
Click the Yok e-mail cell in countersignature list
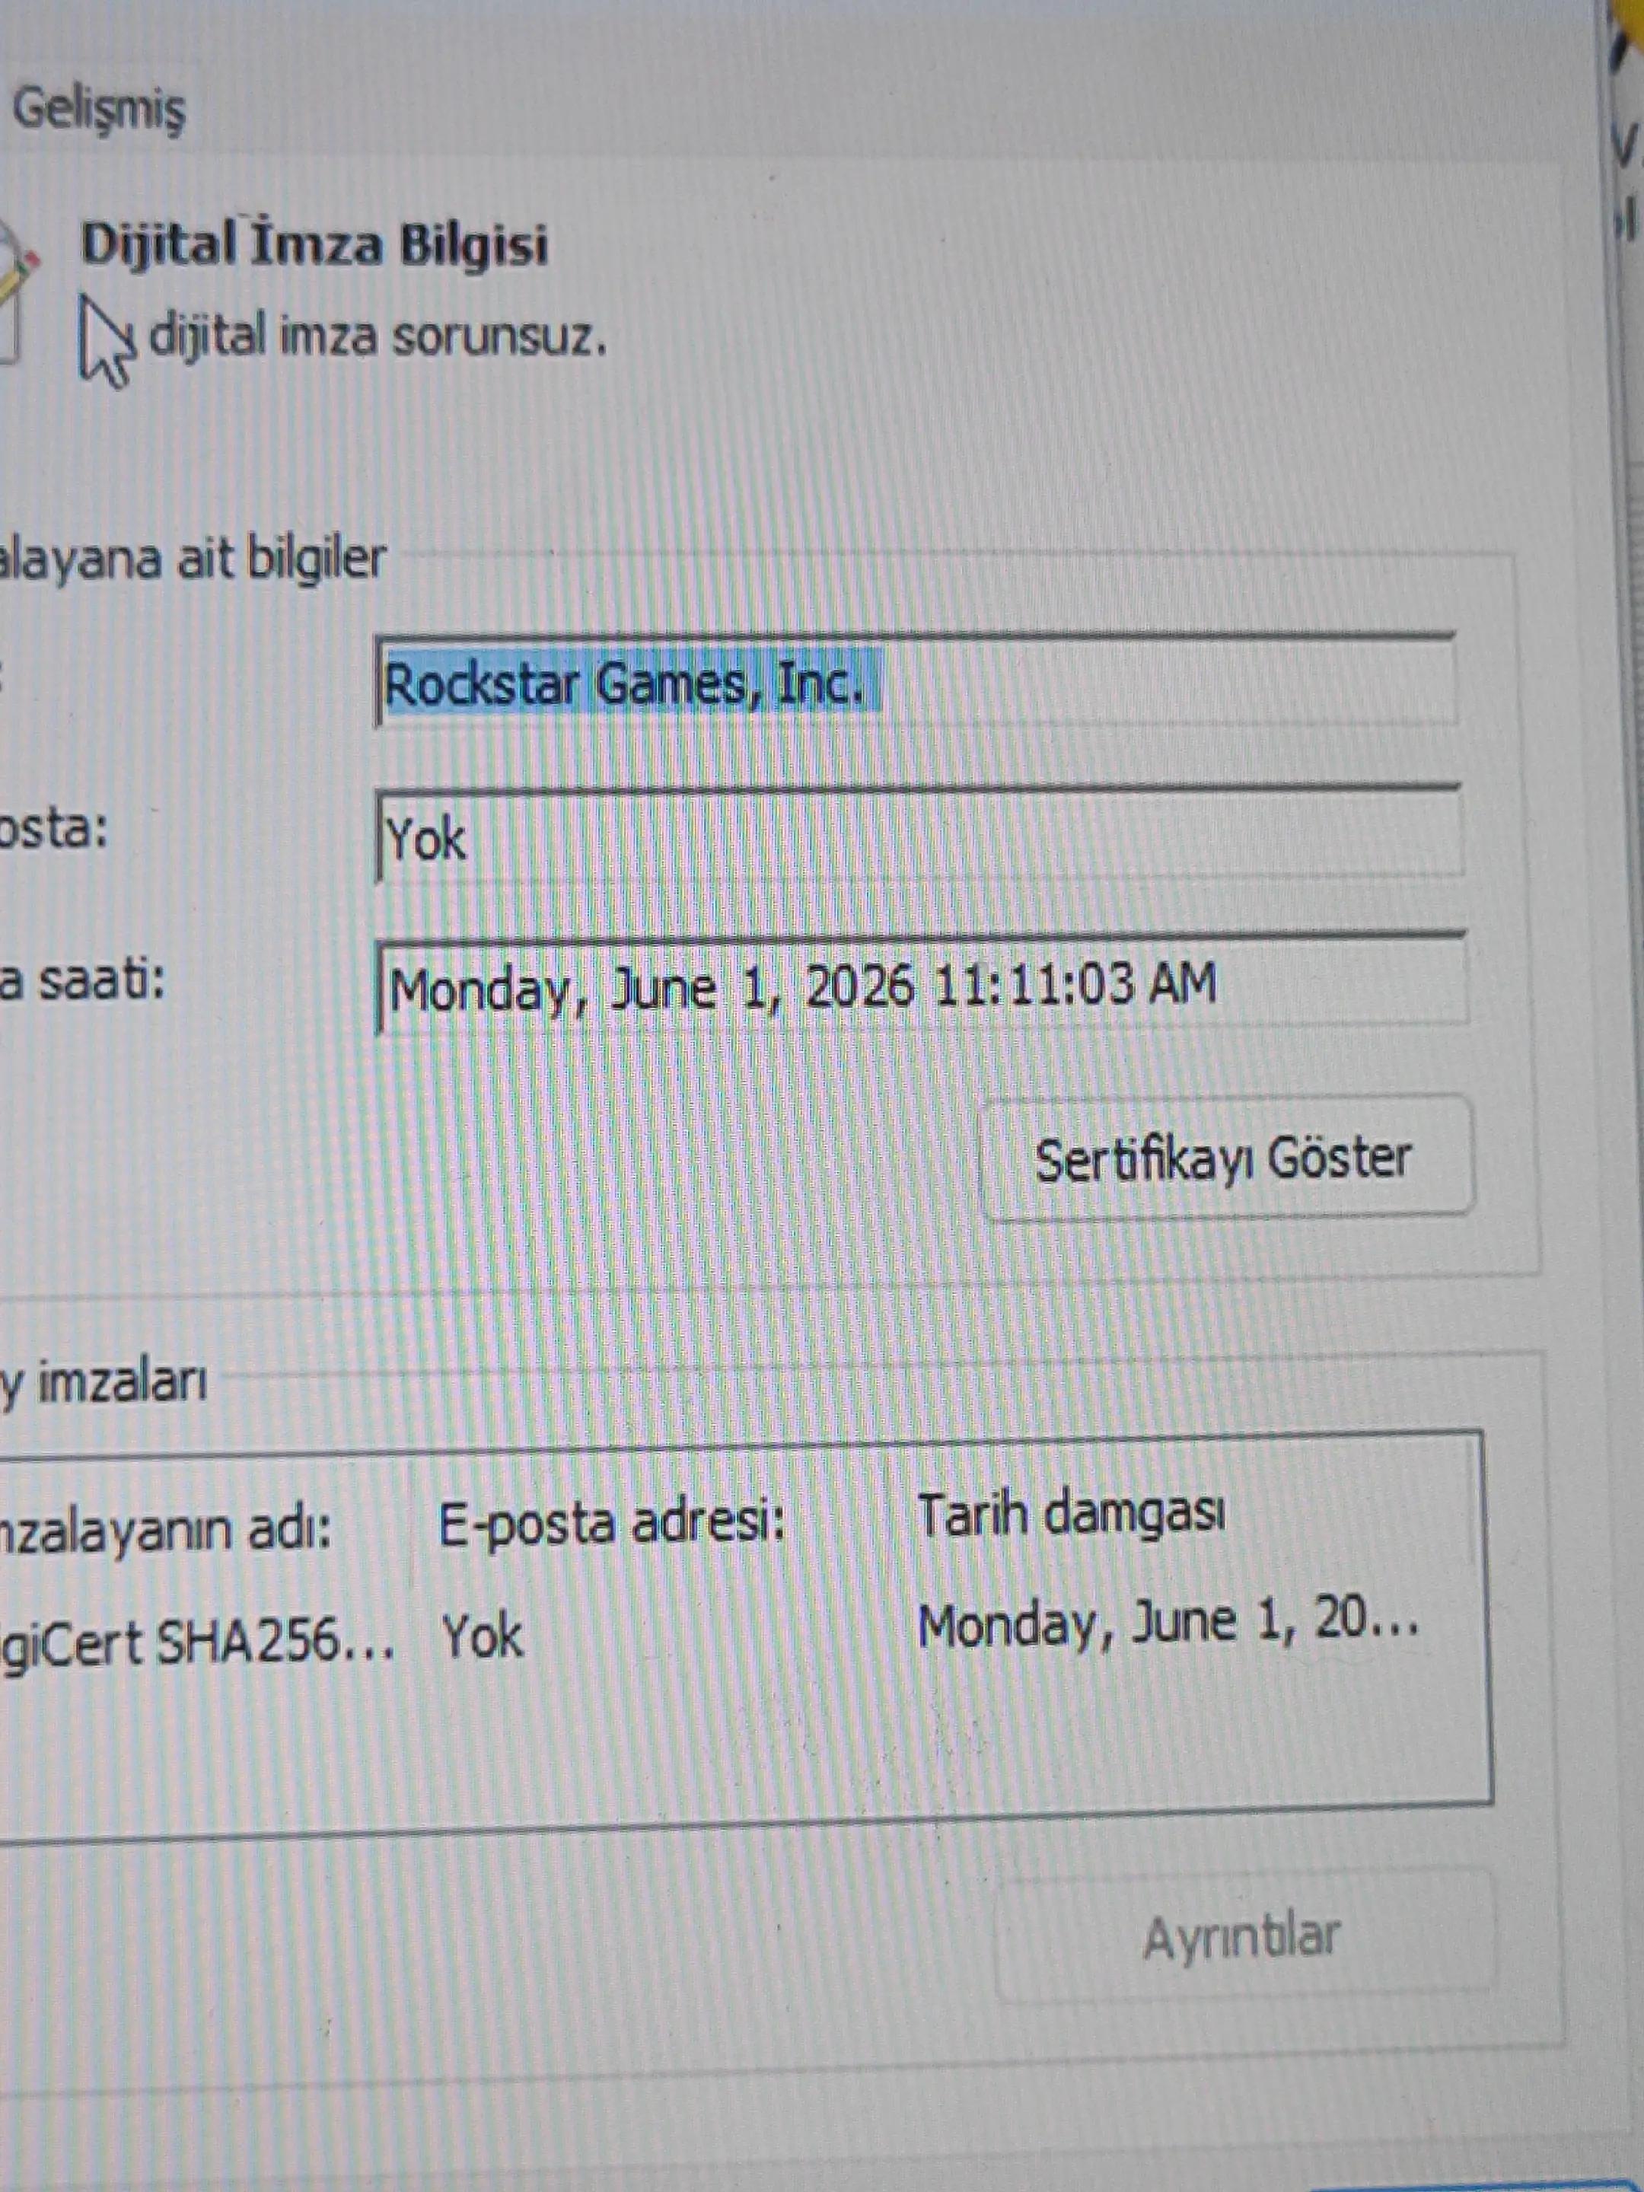point(482,1636)
